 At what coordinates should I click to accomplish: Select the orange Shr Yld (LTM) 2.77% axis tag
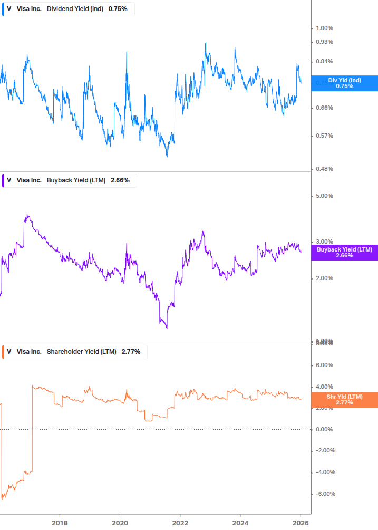pyautogui.click(x=345, y=400)
